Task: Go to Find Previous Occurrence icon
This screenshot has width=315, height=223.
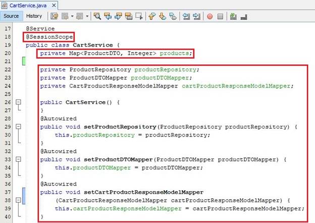Action: pyautogui.click(x=108, y=16)
